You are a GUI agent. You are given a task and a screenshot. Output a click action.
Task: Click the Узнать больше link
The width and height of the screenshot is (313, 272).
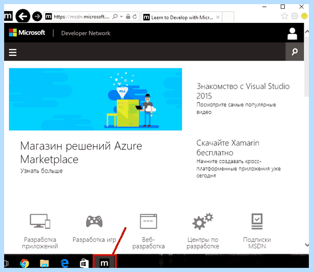pyautogui.click(x=42, y=171)
